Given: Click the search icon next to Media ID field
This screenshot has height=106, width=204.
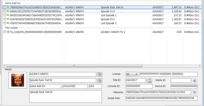Looking at the screenshot, I should [195, 81].
